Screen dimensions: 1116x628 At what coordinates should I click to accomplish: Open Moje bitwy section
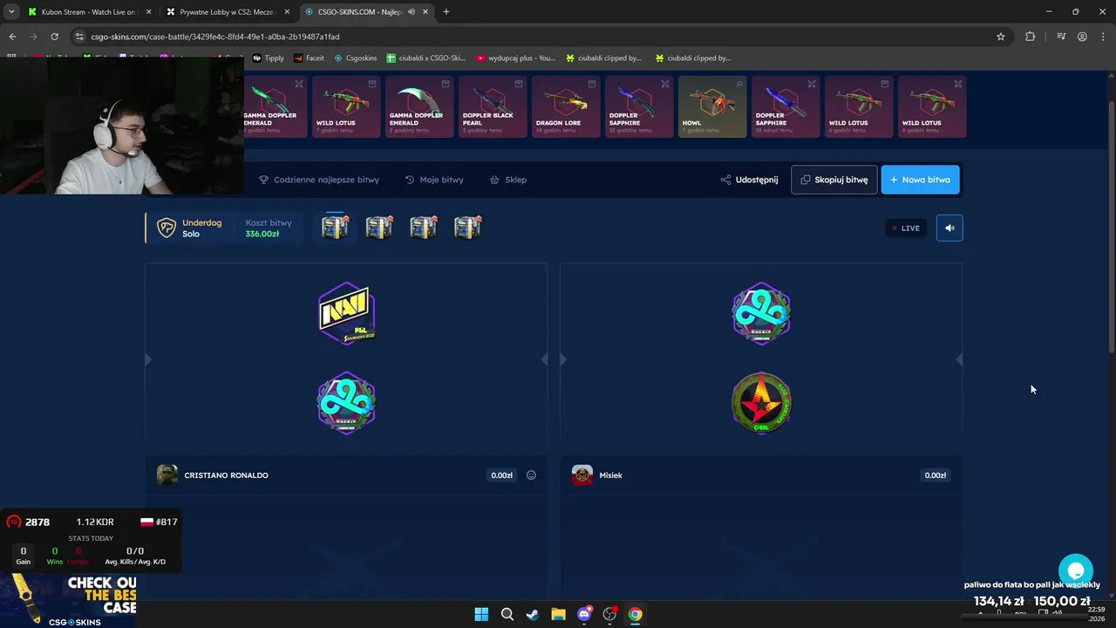pyautogui.click(x=433, y=180)
